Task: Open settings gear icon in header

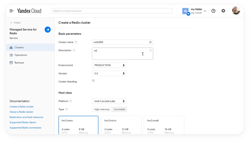Action: 223,11
